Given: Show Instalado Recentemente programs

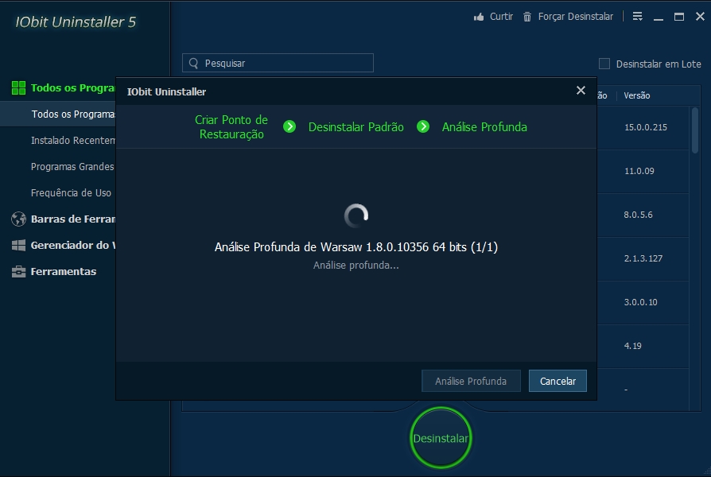Looking at the screenshot, I should (x=73, y=140).
